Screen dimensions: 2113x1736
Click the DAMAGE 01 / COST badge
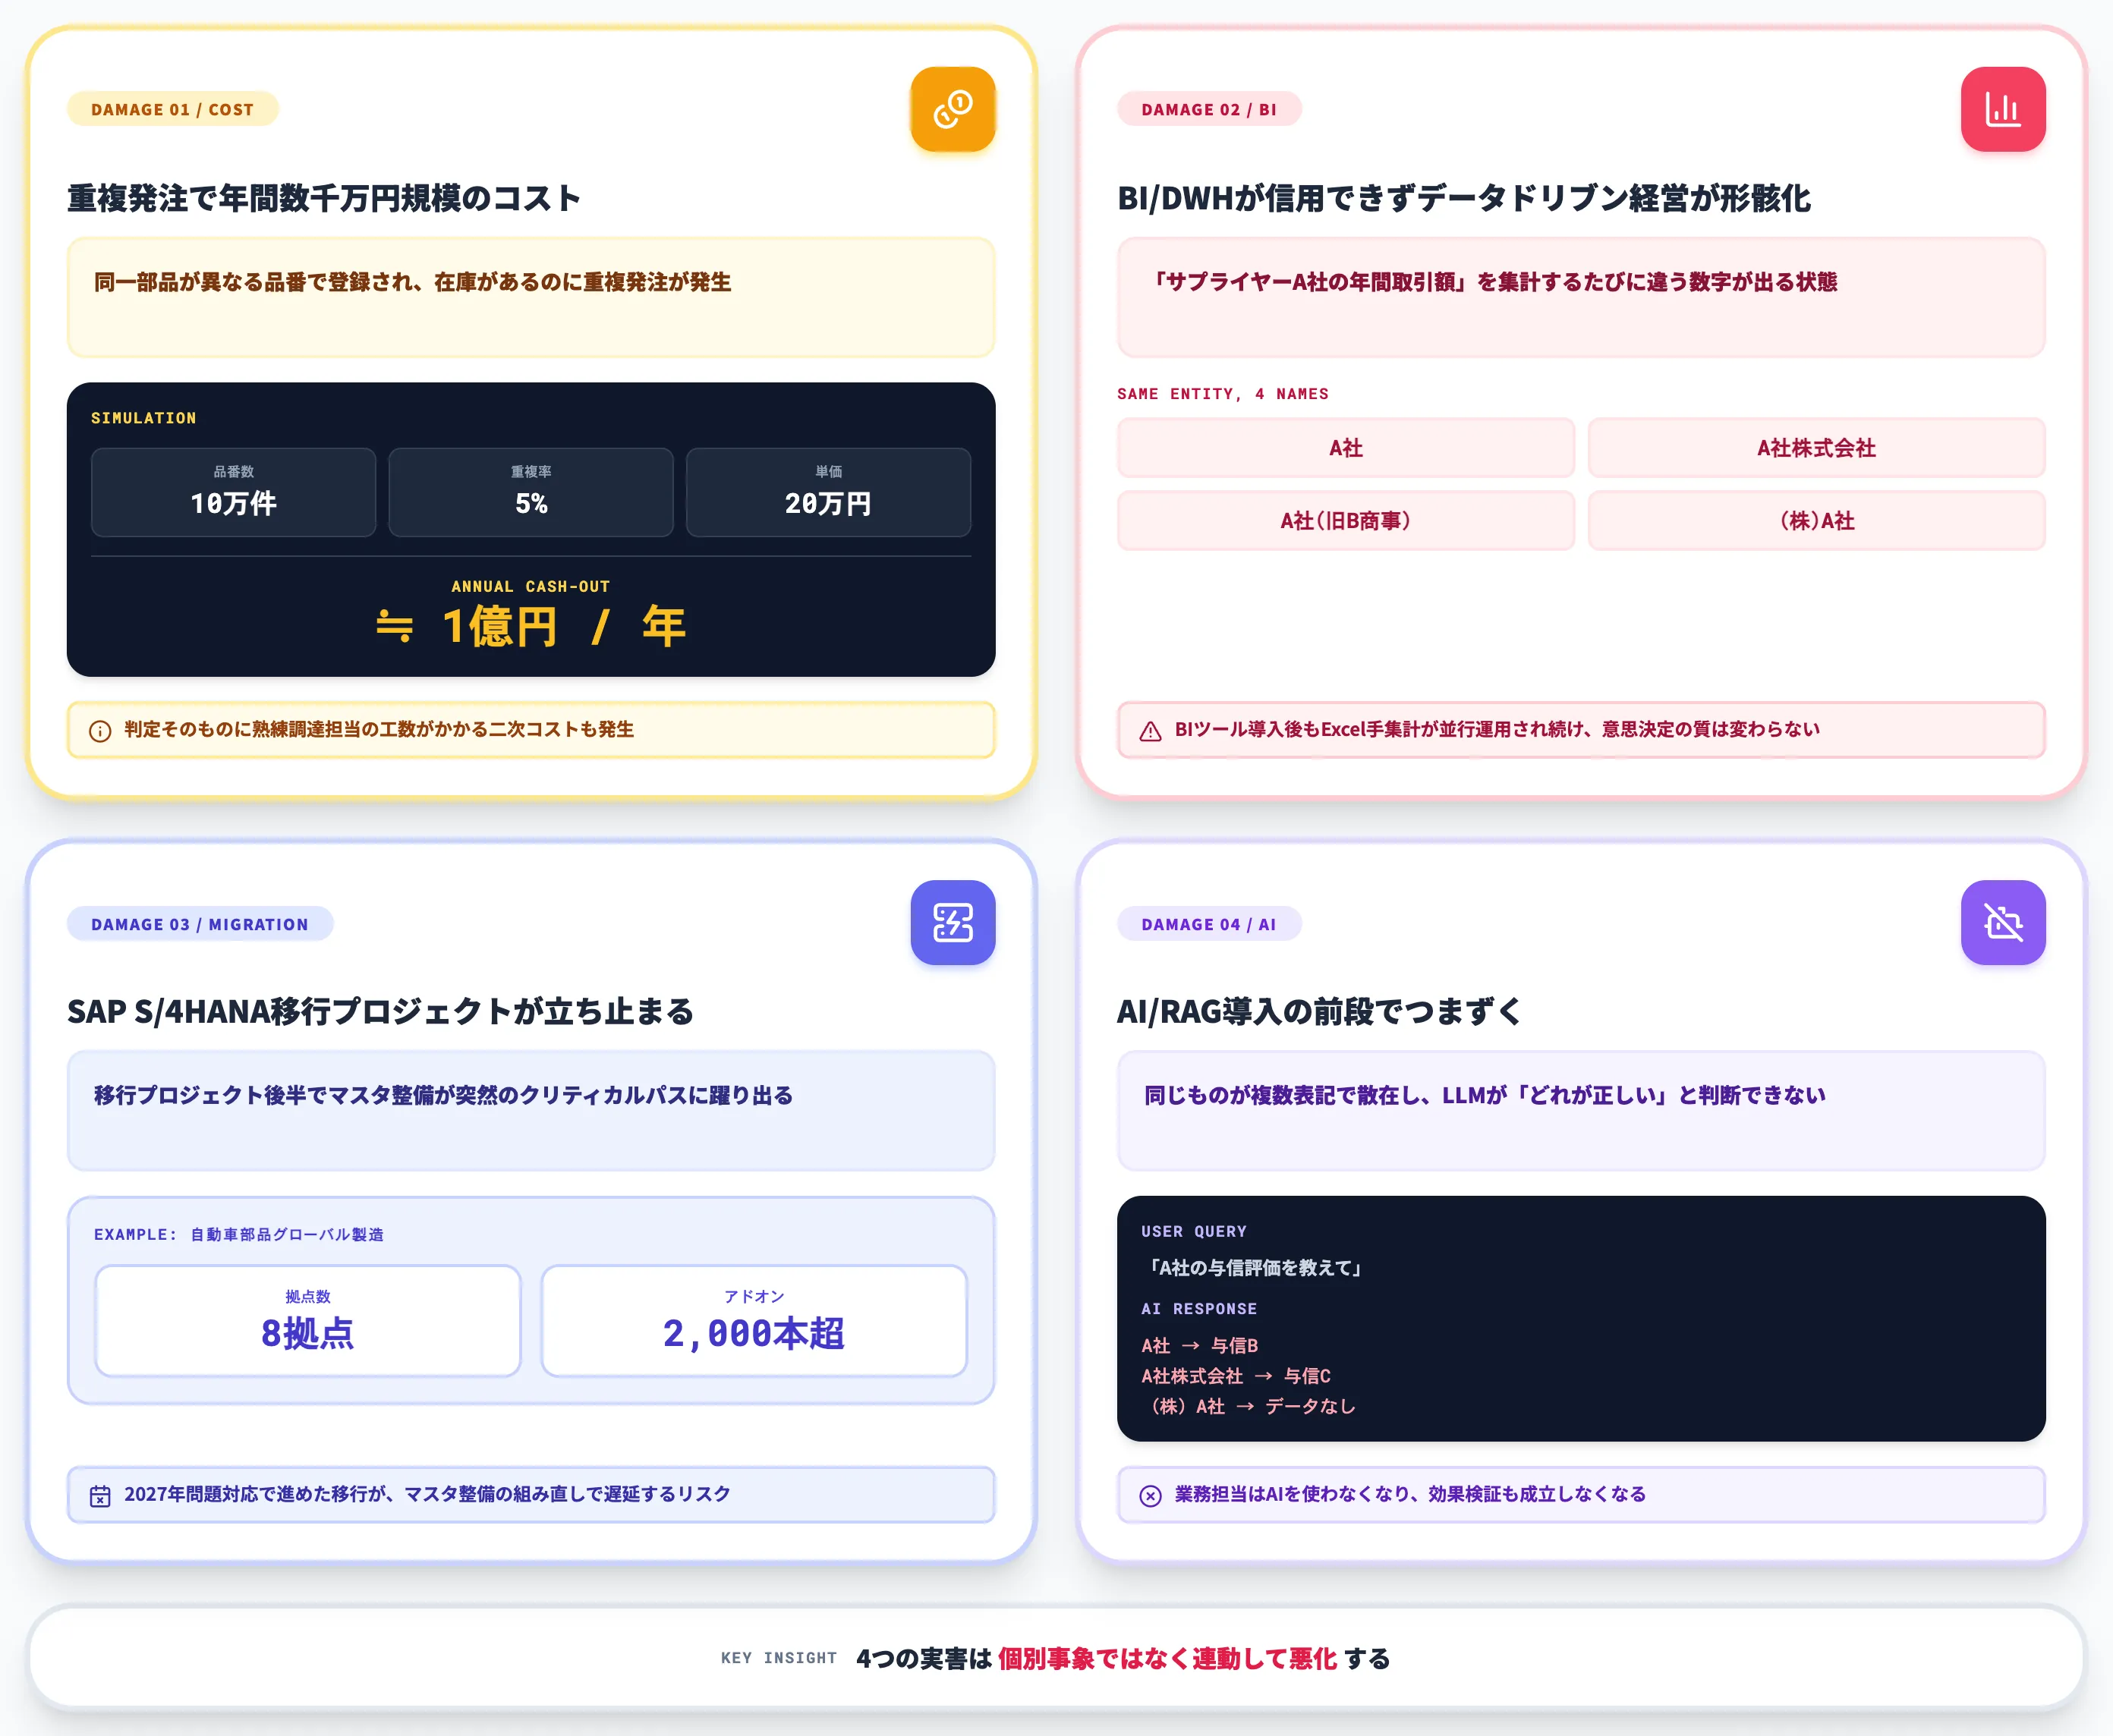tap(172, 109)
